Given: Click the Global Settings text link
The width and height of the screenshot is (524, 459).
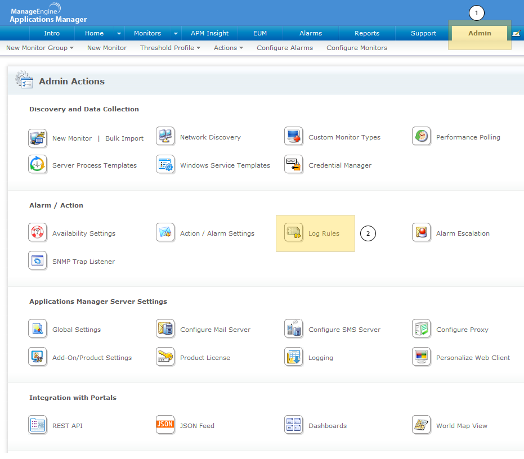Looking at the screenshot, I should click(77, 330).
